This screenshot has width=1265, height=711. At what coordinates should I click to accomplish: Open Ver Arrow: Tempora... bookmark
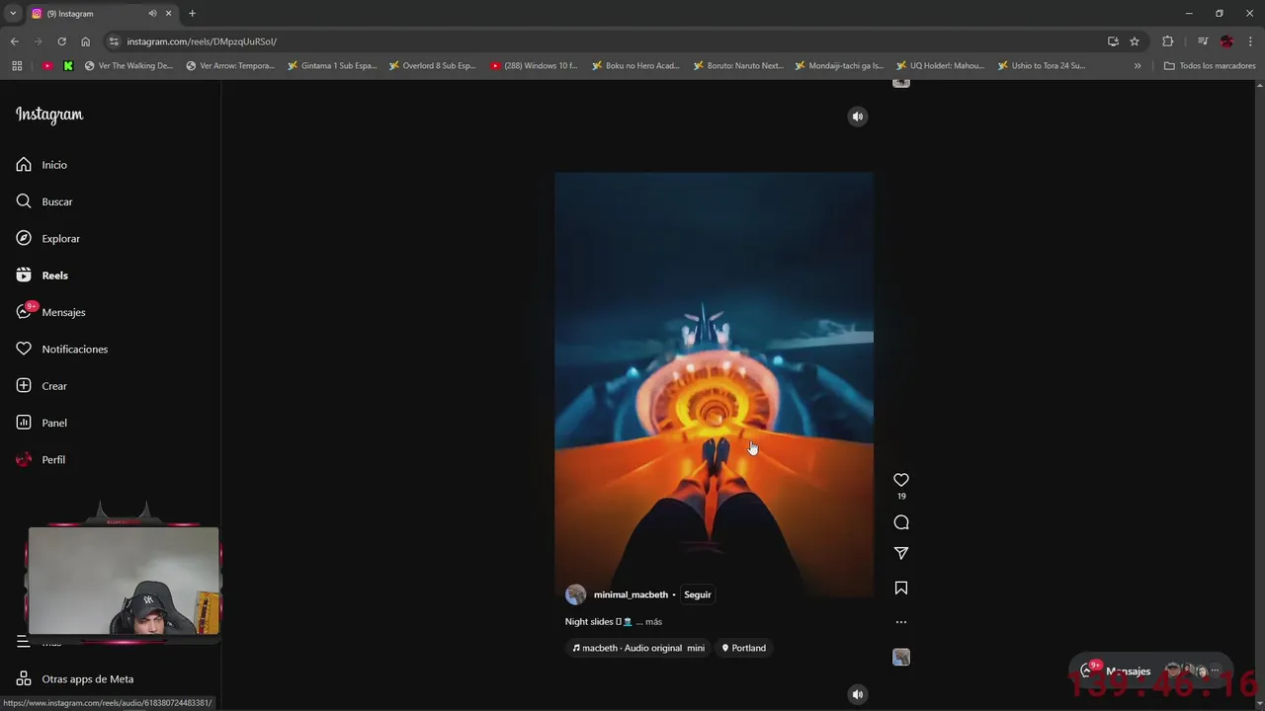(x=230, y=66)
